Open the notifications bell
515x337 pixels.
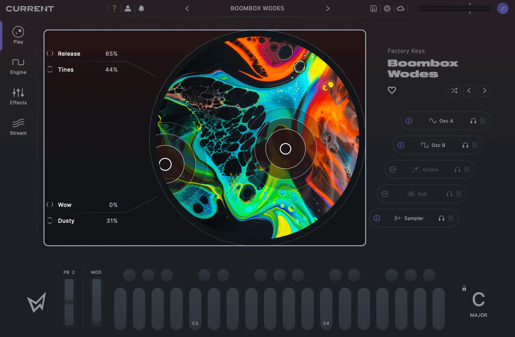(141, 9)
